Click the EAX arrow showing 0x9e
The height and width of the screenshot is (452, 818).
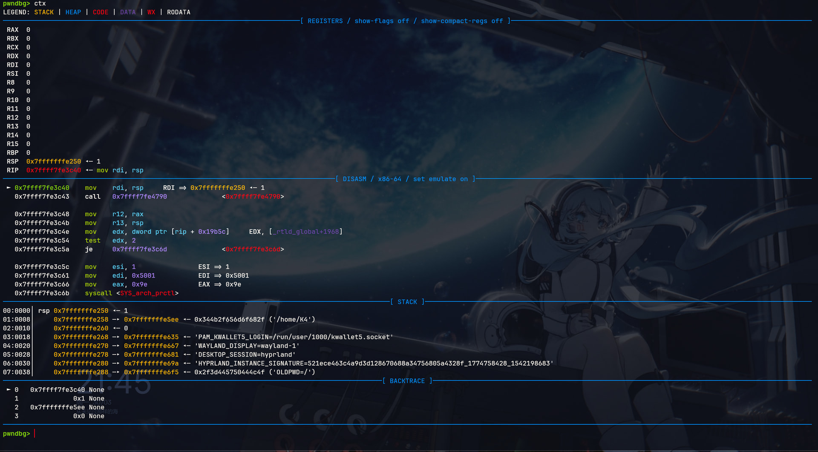pyautogui.click(x=218, y=284)
